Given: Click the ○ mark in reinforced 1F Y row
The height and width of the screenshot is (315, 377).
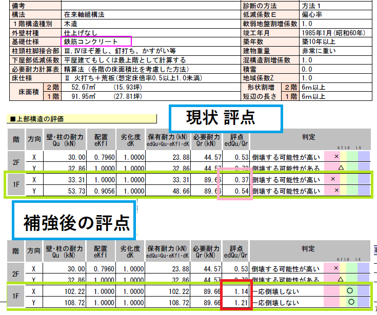Looking at the screenshot, I should (349, 302).
